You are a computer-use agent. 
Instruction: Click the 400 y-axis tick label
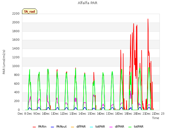(17, 92)
